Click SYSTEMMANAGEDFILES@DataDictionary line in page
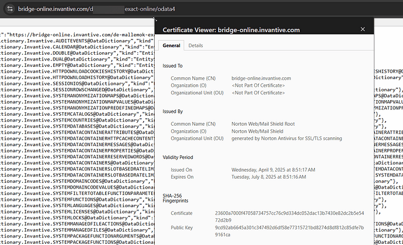403x245 pixels. [77, 230]
